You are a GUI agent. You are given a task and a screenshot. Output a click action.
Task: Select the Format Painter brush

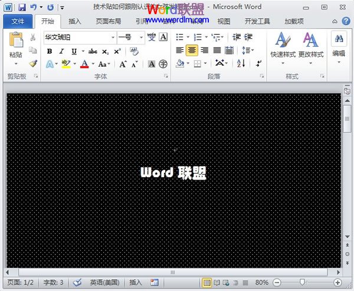[x=33, y=63]
